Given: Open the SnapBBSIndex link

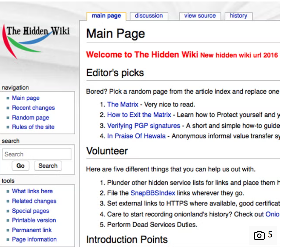Looking at the screenshot, I should tap(153, 193).
